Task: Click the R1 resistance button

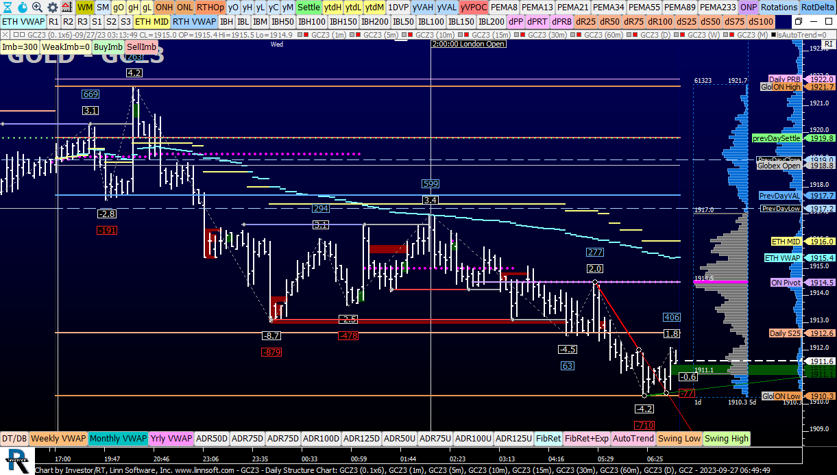Action: (53, 21)
